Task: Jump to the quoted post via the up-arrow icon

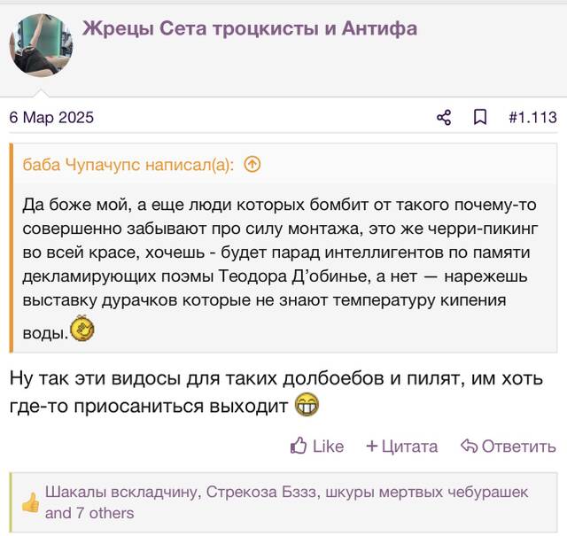Action: (x=252, y=165)
